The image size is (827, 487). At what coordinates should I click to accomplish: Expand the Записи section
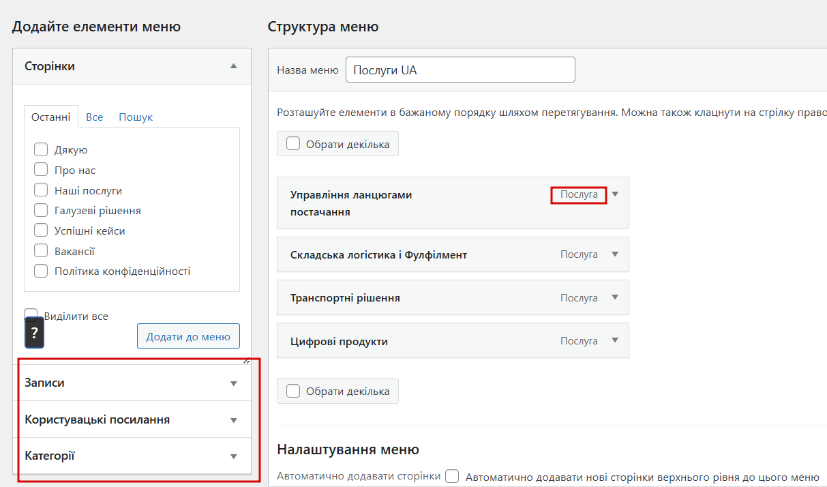click(234, 383)
